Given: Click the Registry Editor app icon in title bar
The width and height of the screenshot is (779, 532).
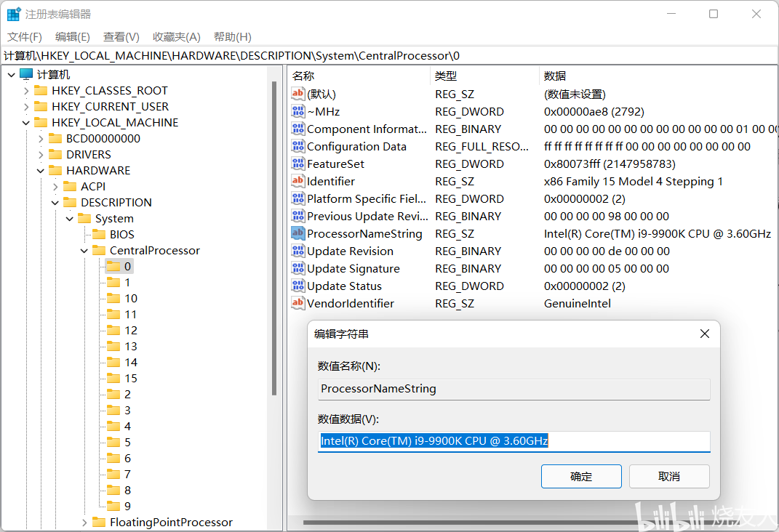Looking at the screenshot, I should click(x=14, y=14).
